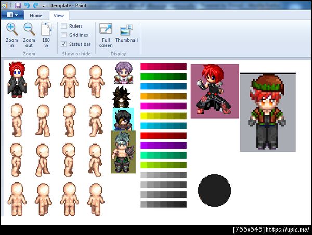312x235 pixels.
Task: Click the red-haired sprite in black coat
Action: click(17, 80)
